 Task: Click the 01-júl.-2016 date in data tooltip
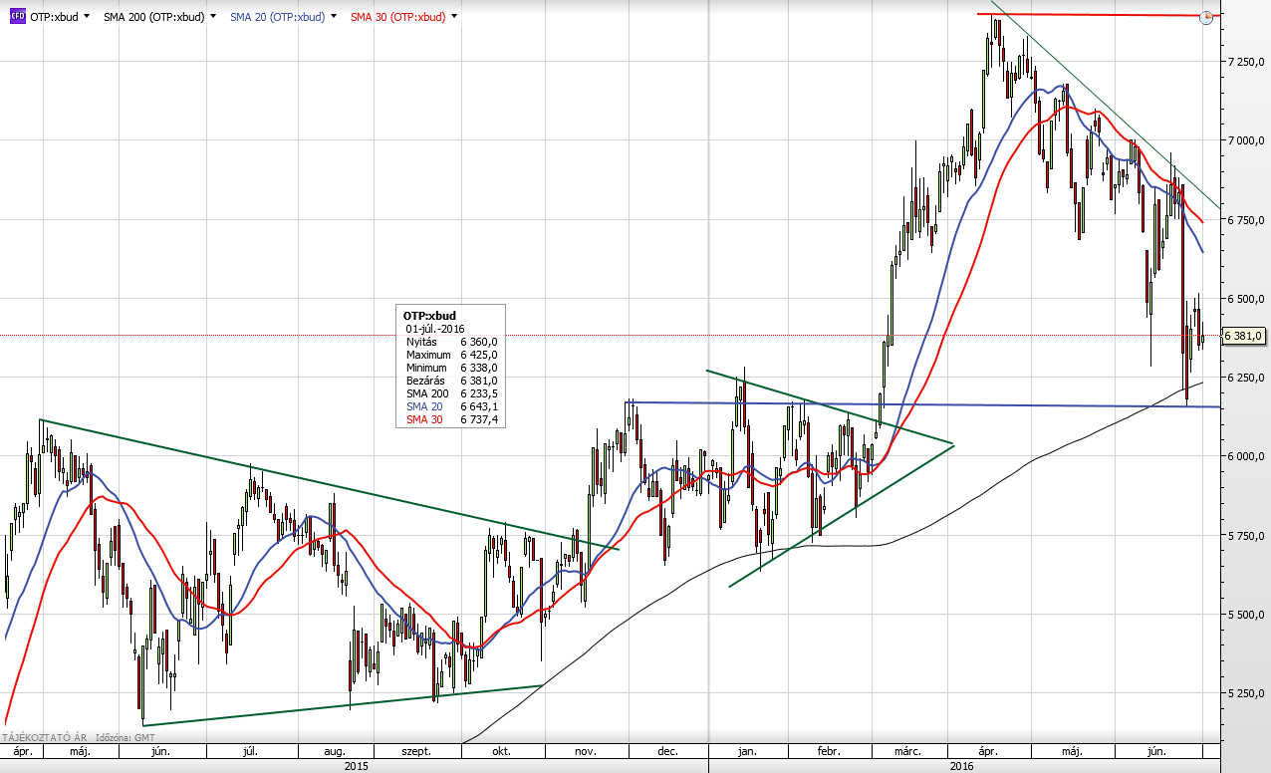[435, 328]
